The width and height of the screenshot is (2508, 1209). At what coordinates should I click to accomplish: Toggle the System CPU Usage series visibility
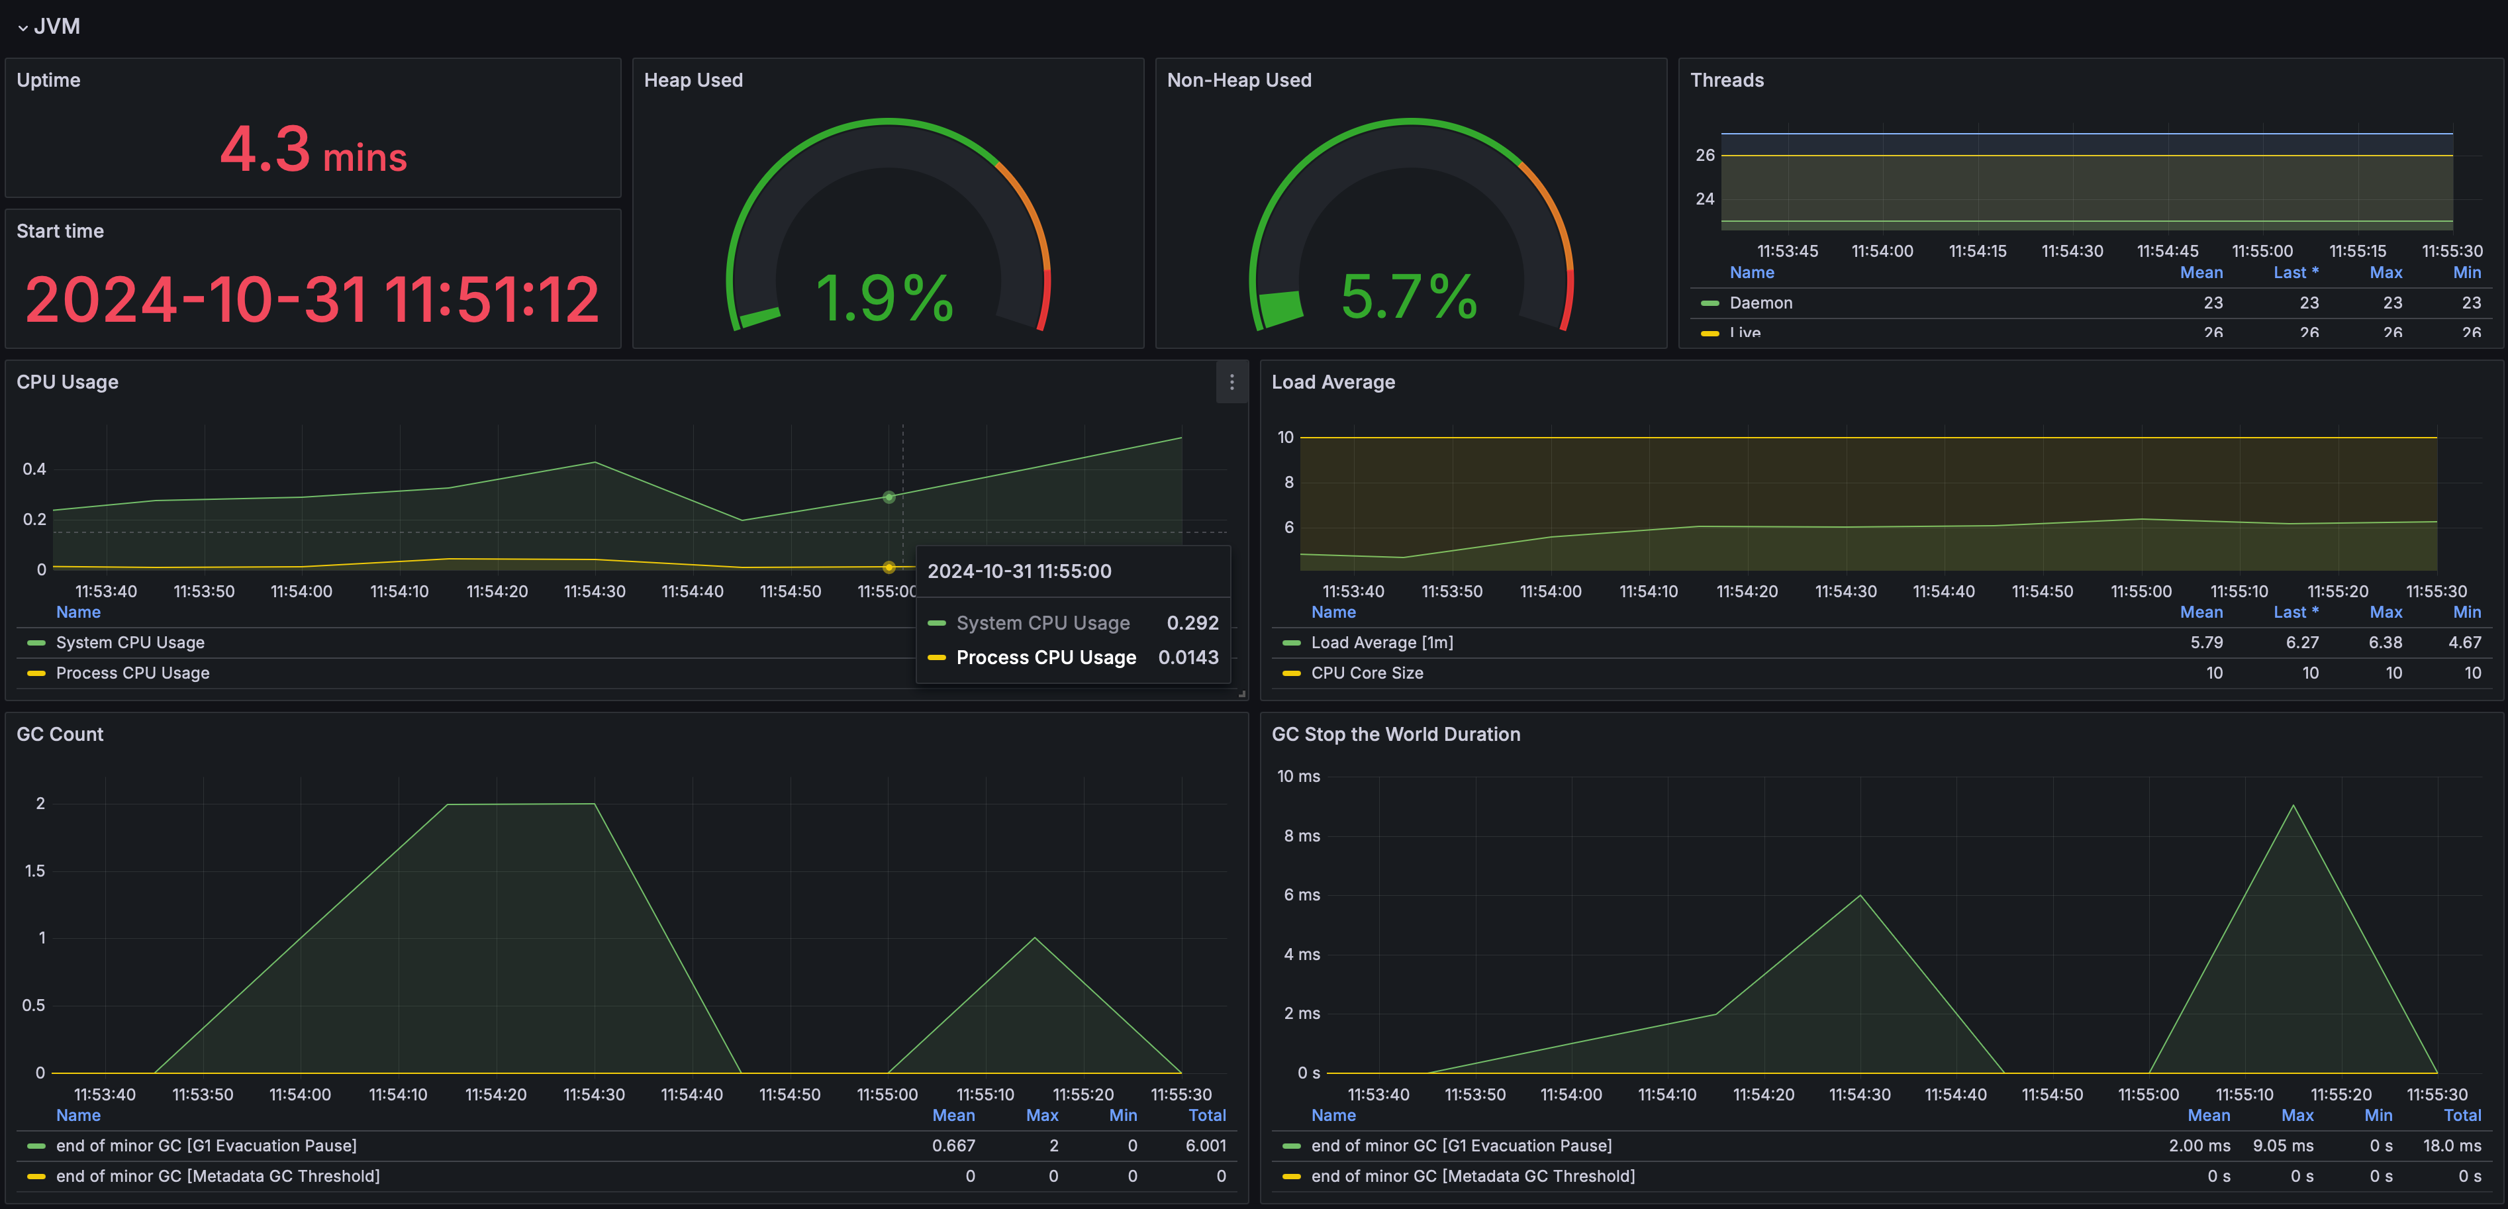click(130, 642)
